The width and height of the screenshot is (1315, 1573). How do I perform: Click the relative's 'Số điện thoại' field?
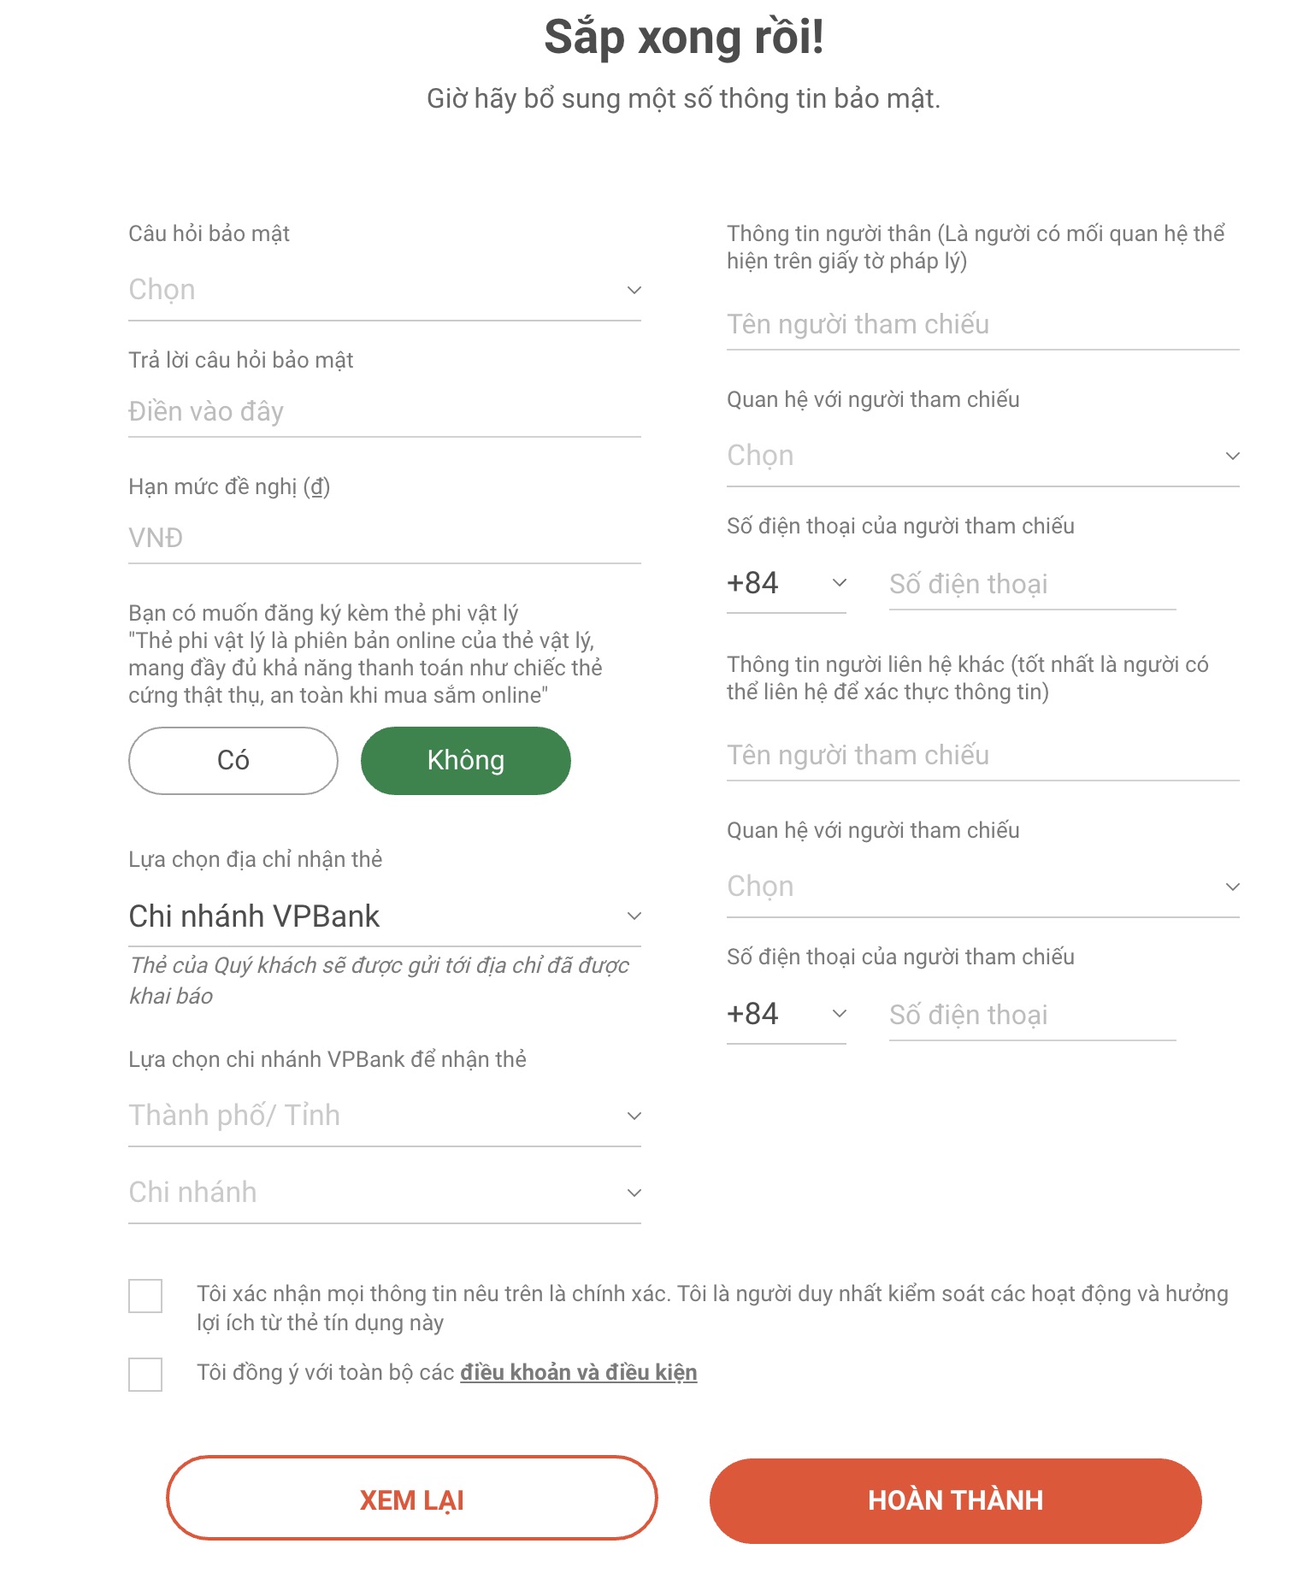pyautogui.click(x=1032, y=585)
